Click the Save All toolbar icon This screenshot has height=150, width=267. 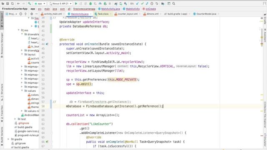tap(8, 4)
